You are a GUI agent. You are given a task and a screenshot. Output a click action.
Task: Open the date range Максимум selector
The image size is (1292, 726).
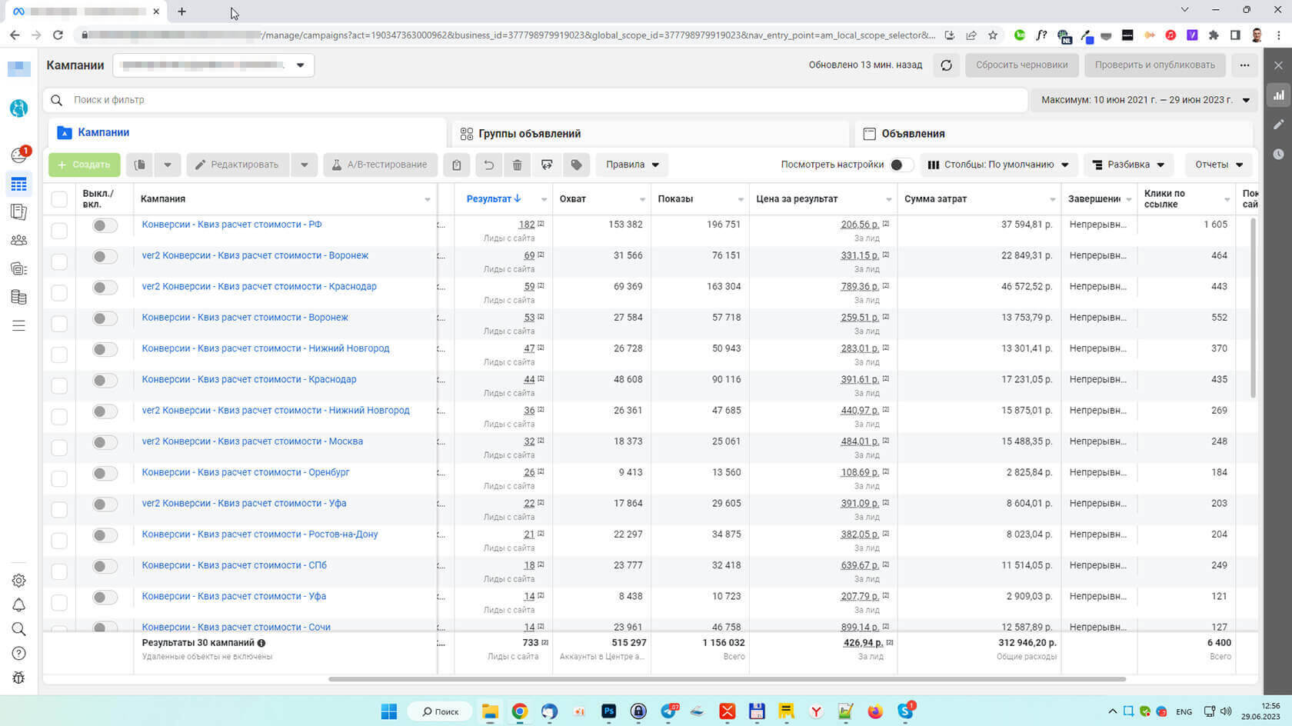click(1144, 100)
